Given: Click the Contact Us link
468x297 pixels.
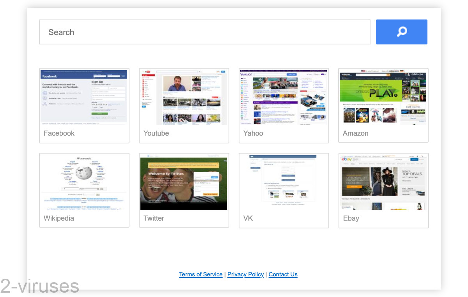Looking at the screenshot, I should (x=283, y=274).
